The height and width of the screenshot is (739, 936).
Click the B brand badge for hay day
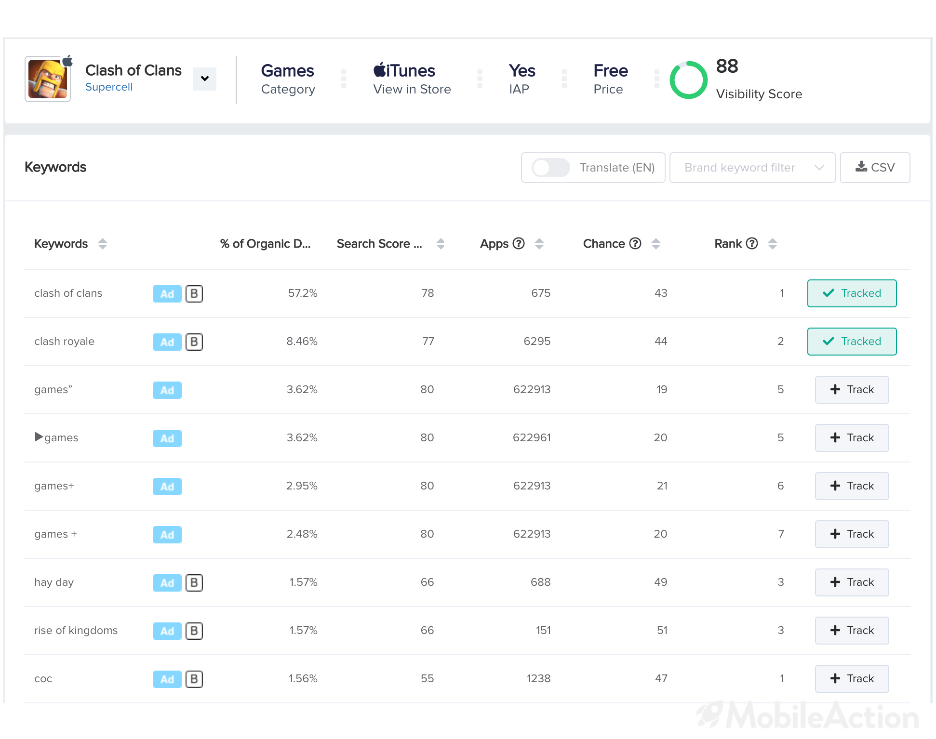pos(194,582)
